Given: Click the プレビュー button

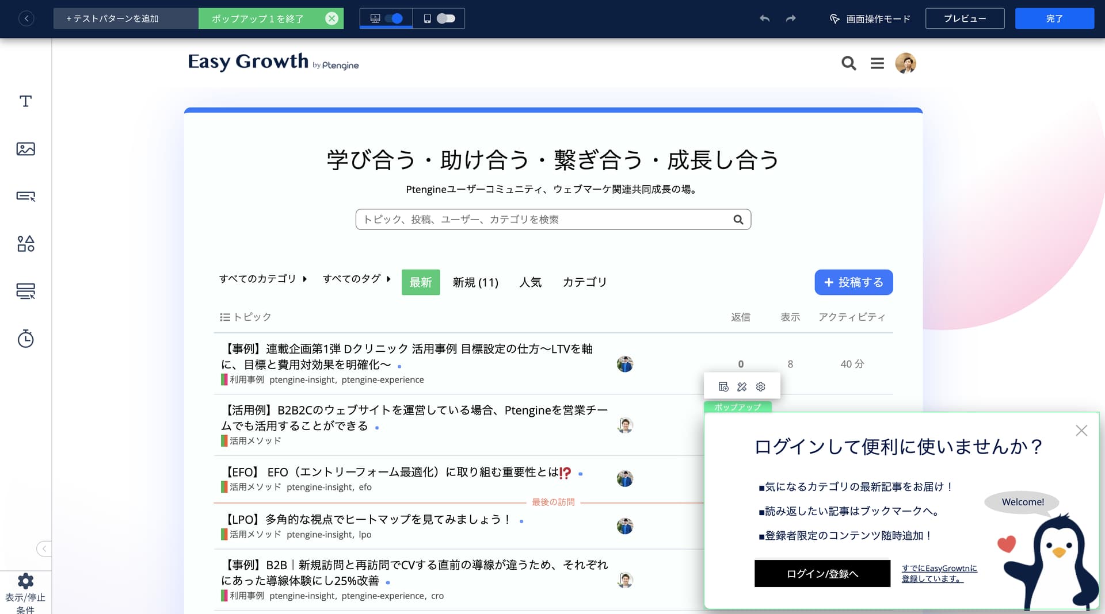Looking at the screenshot, I should tap(965, 18).
